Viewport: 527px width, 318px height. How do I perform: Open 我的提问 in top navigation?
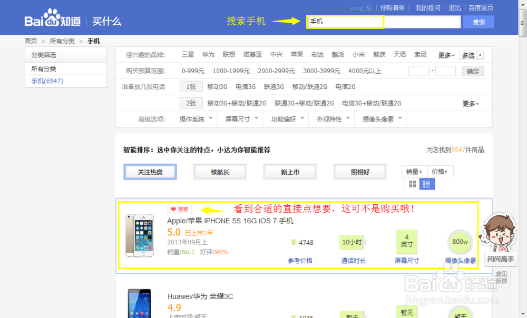tap(428, 8)
